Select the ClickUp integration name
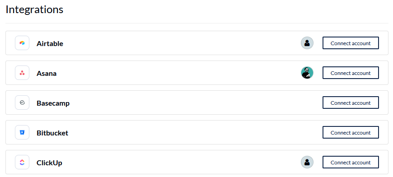The image size is (393, 177). pos(49,163)
